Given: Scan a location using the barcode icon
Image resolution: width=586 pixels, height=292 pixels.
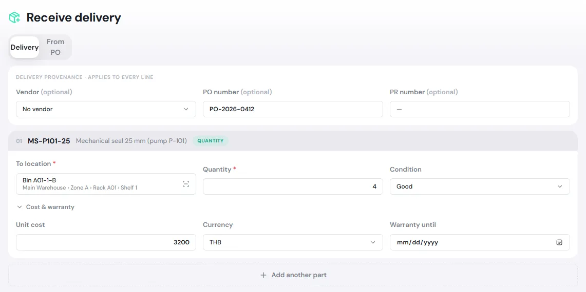Looking at the screenshot, I should pyautogui.click(x=186, y=184).
